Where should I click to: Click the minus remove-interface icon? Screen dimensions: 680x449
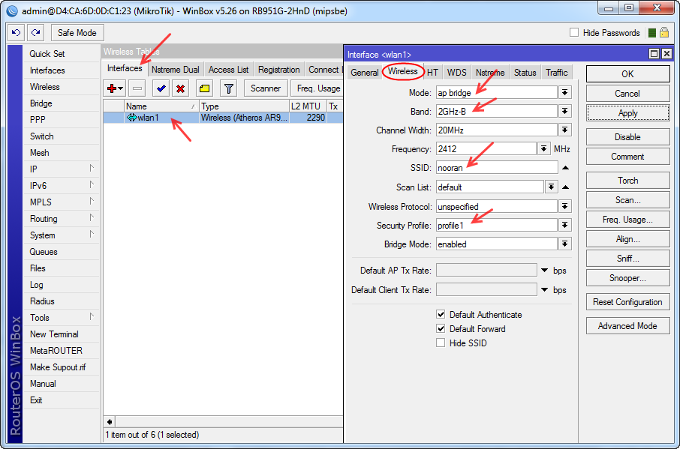[137, 88]
